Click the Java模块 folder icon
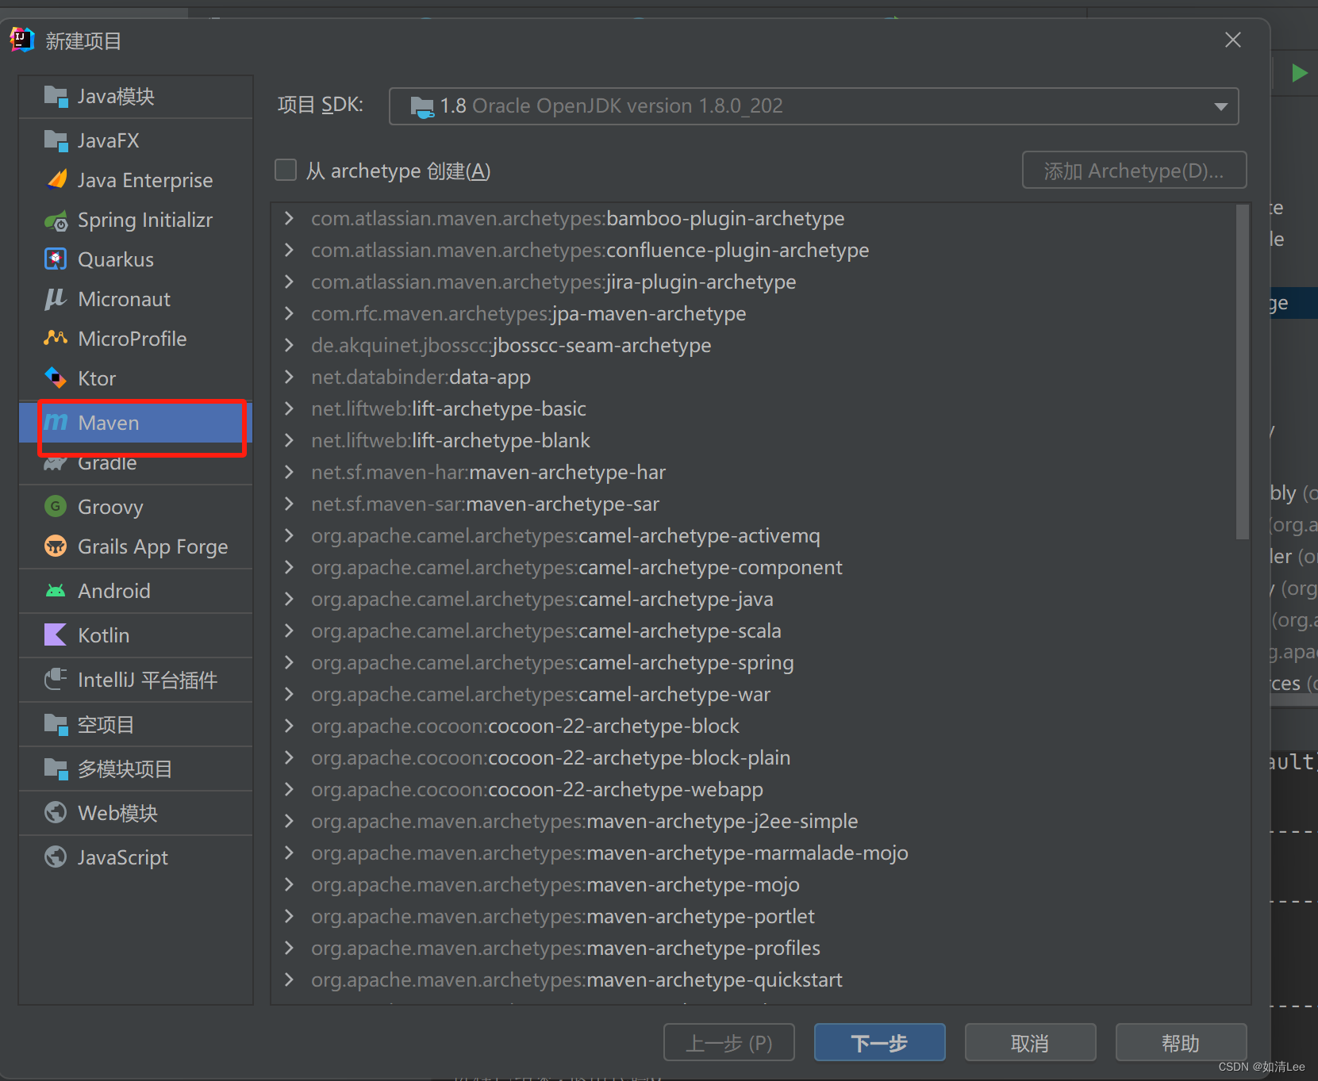Viewport: 1318px width, 1081px height. tap(56, 96)
